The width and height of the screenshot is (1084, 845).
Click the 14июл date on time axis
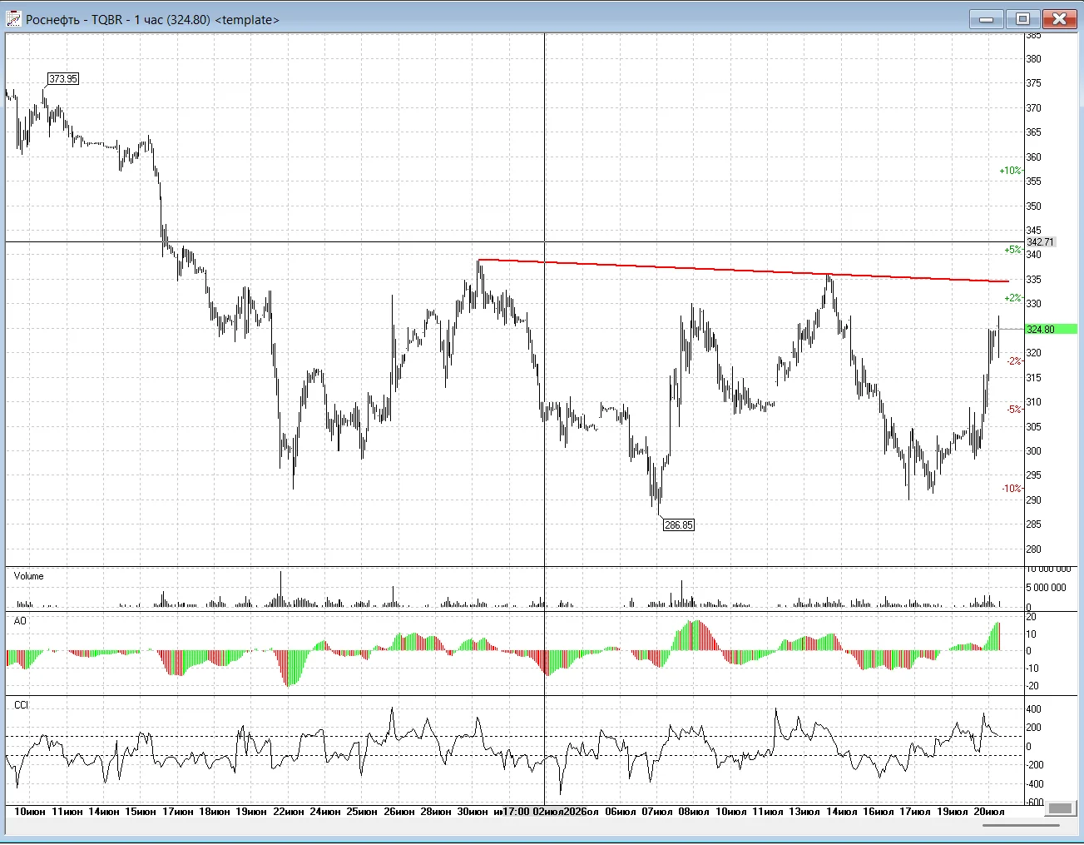point(841,812)
